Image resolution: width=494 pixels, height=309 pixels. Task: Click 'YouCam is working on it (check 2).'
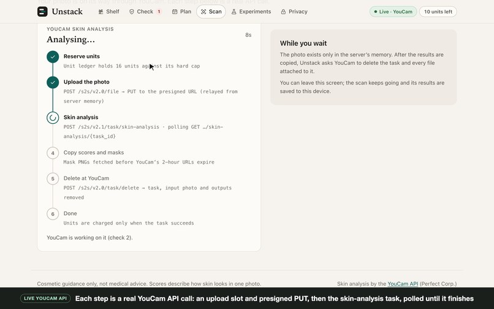[89, 237]
